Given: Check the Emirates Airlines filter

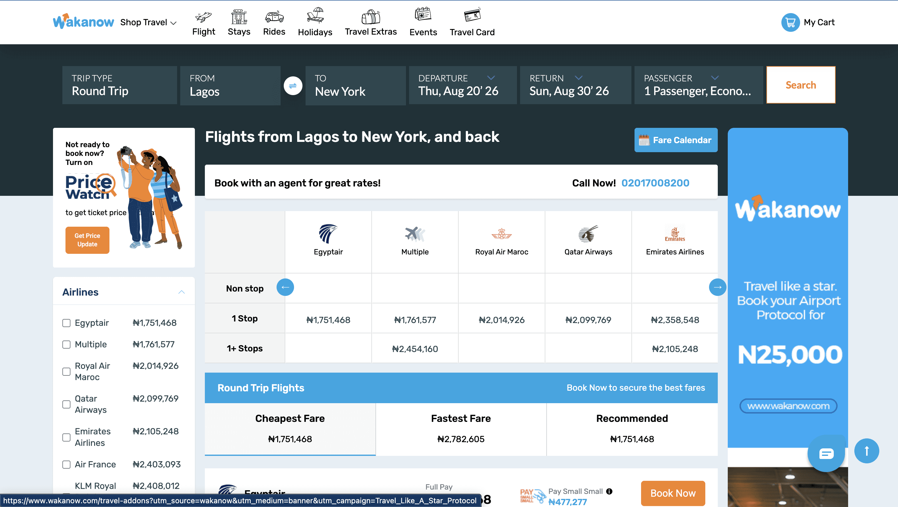Looking at the screenshot, I should 66,437.
